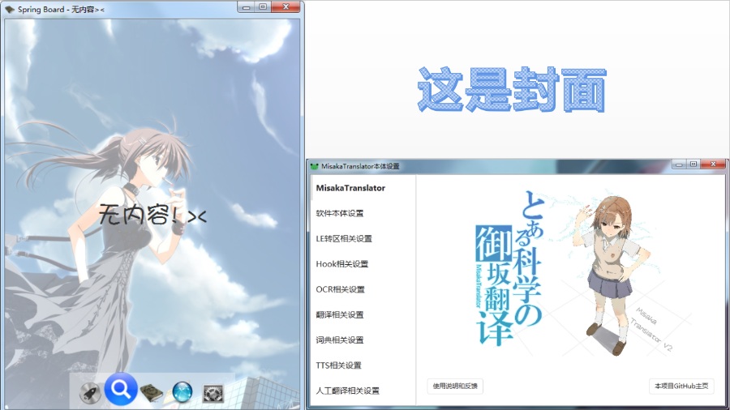
Task: Open TTS相关设置 page
Action: (x=339, y=365)
